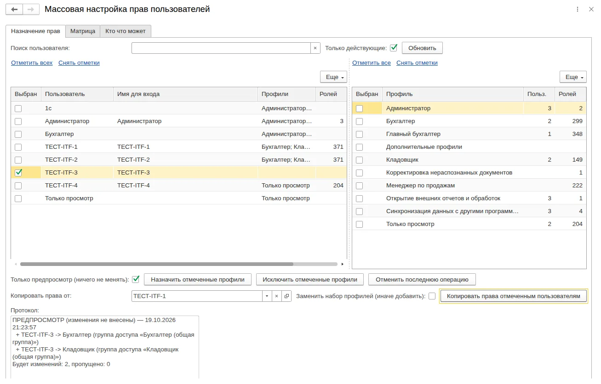Disable the 'Только предпросмотр' checkbox
This screenshot has height=384, width=601.
(x=136, y=279)
